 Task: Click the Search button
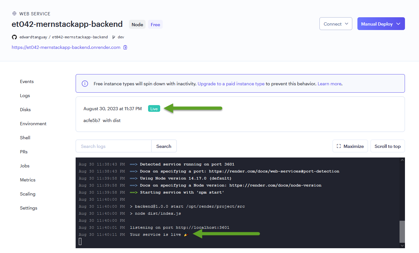[164, 146]
